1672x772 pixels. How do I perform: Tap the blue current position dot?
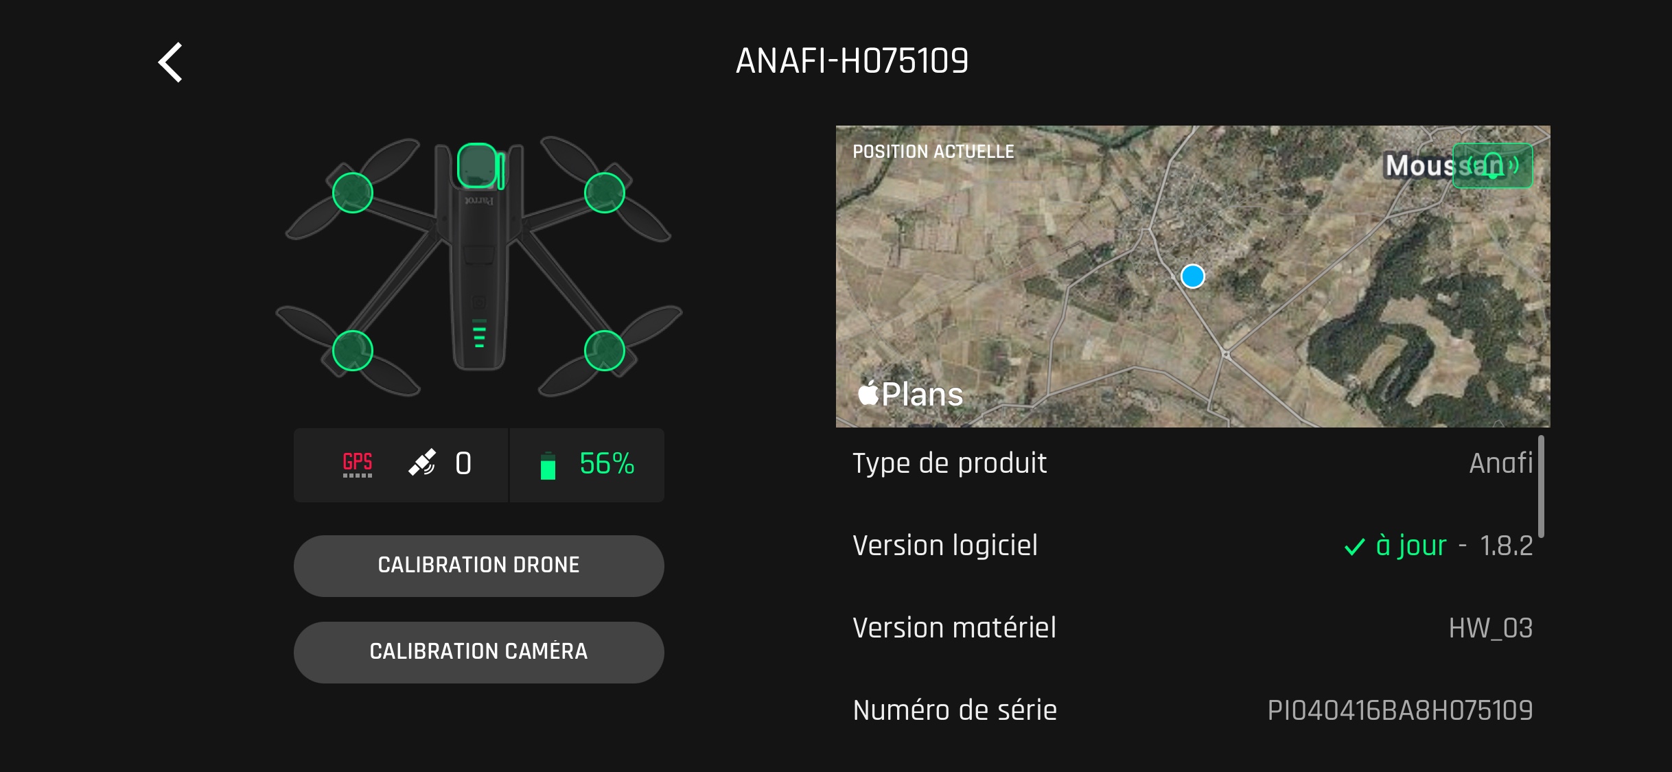coord(1193,277)
